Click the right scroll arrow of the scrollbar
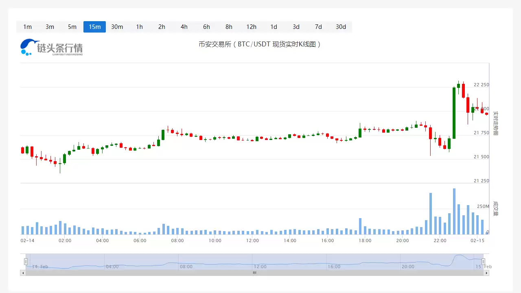Image resolution: width=521 pixels, height=293 pixels. (486, 273)
